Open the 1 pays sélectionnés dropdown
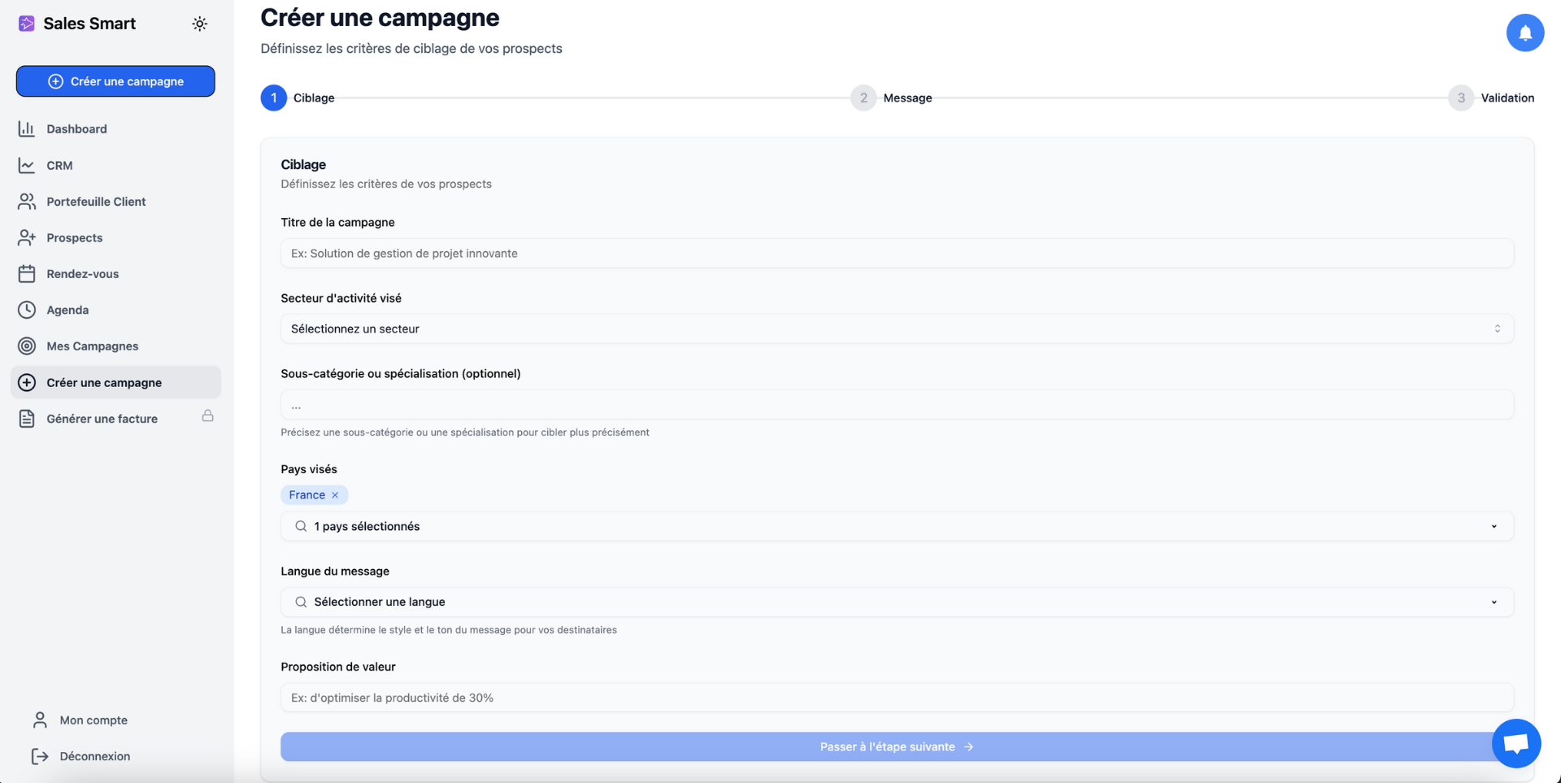1561x783 pixels. coord(897,526)
